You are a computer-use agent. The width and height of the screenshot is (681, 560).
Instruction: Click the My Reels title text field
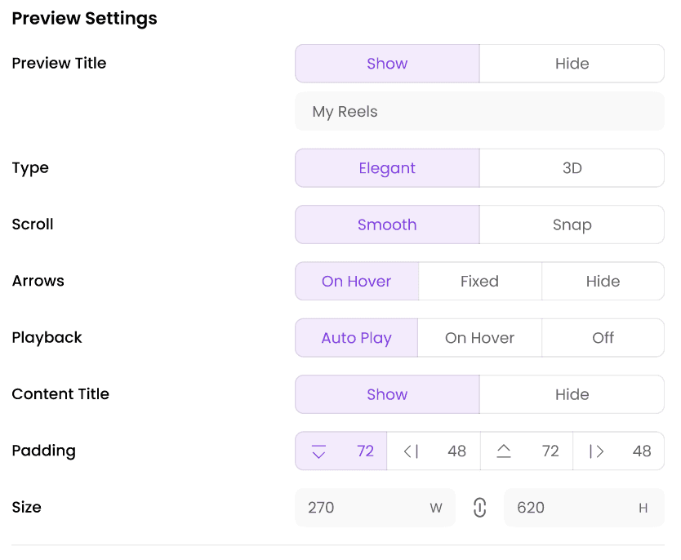479,112
